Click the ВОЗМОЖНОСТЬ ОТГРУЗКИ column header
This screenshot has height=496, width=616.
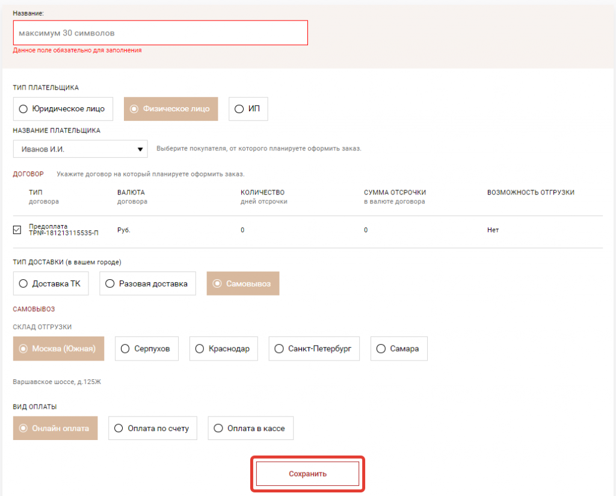pyautogui.click(x=531, y=192)
